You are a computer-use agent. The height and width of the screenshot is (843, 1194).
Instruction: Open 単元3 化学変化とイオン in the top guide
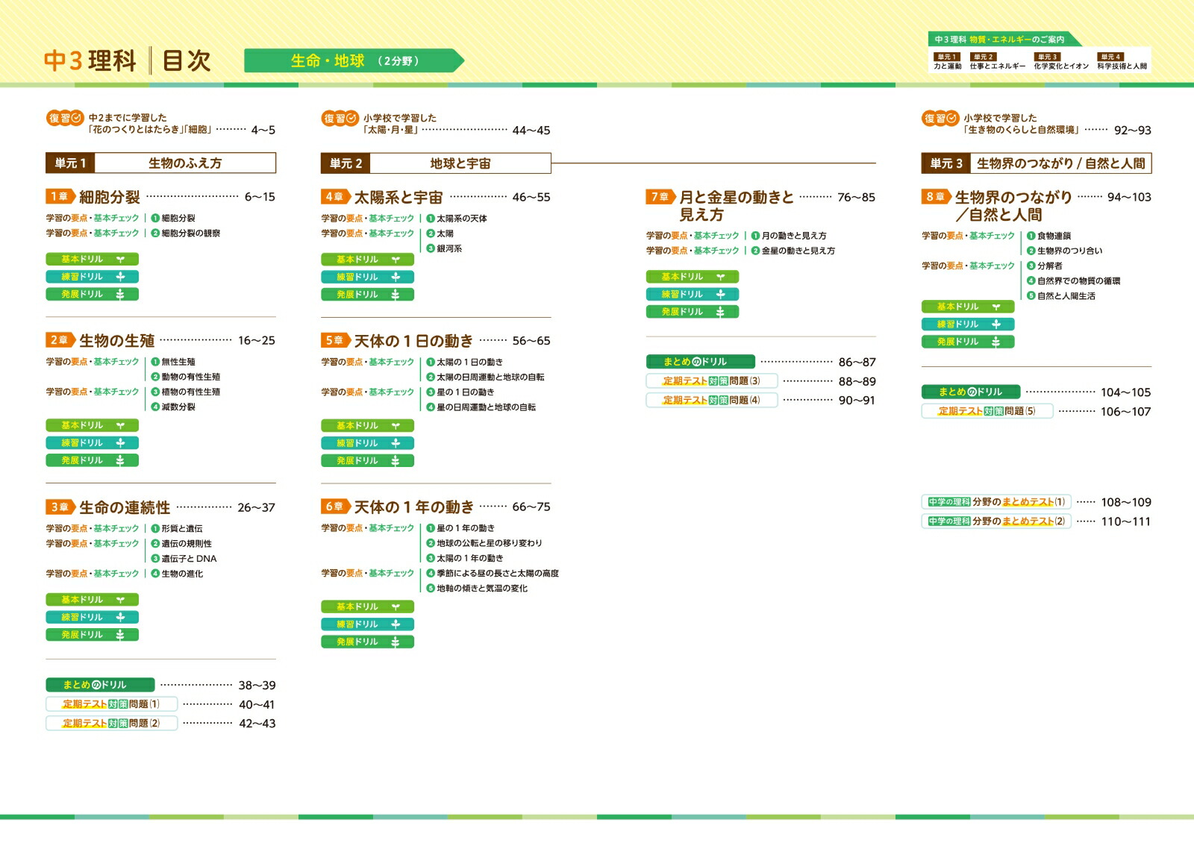[1060, 61]
